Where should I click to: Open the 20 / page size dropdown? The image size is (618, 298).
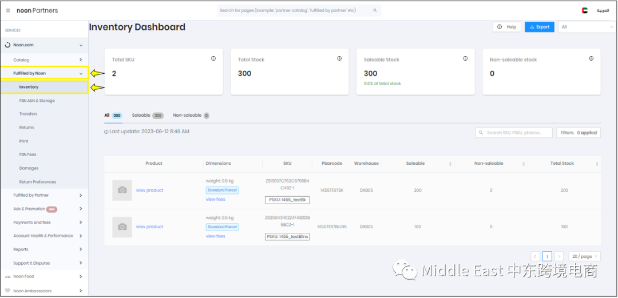(x=584, y=256)
